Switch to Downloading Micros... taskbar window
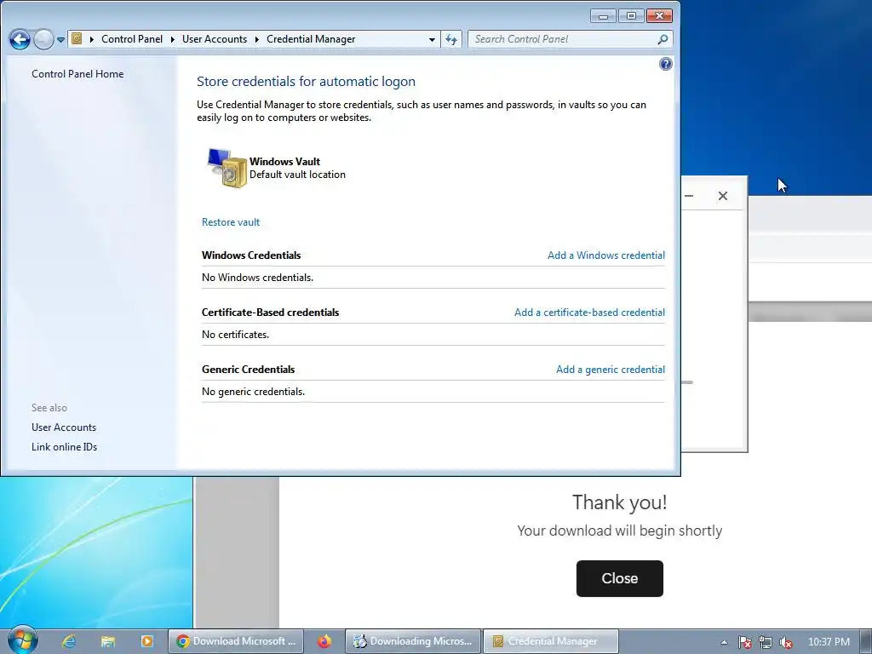The image size is (872, 654). tap(413, 641)
